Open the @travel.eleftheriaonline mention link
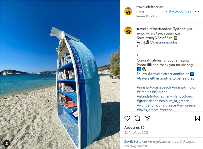 click(x=166, y=74)
